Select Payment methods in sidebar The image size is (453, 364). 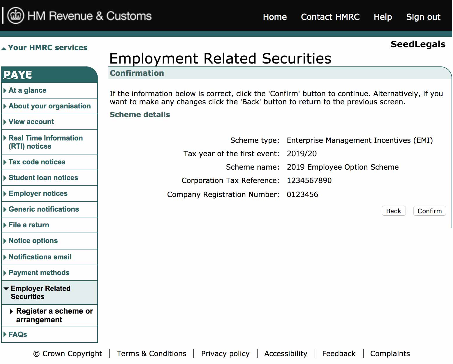click(x=39, y=273)
